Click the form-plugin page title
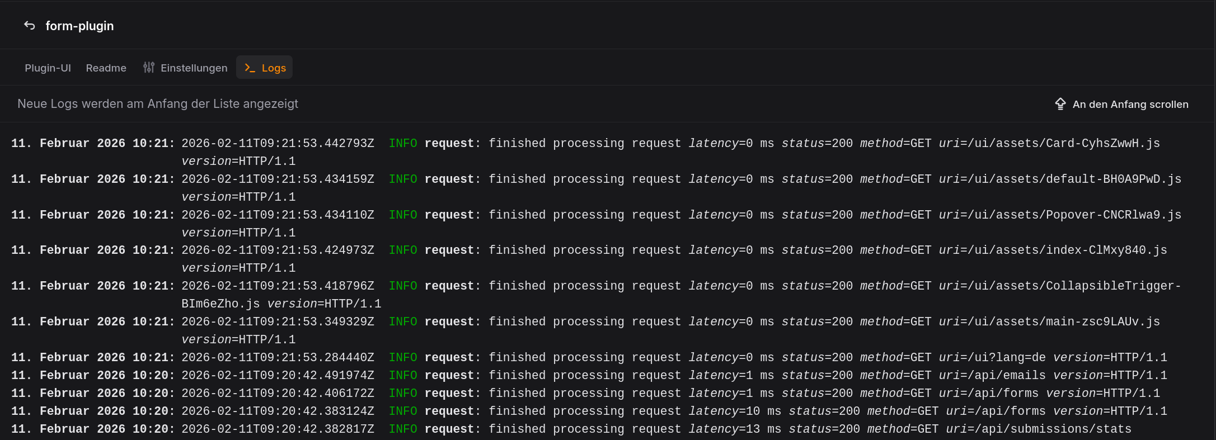1216x440 pixels. (79, 26)
